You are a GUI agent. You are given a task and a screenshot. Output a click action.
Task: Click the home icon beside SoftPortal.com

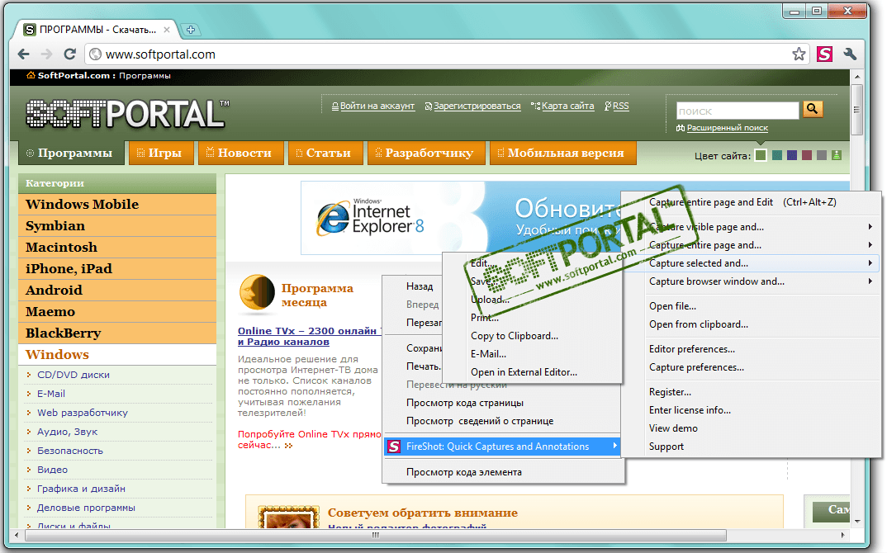[31, 75]
